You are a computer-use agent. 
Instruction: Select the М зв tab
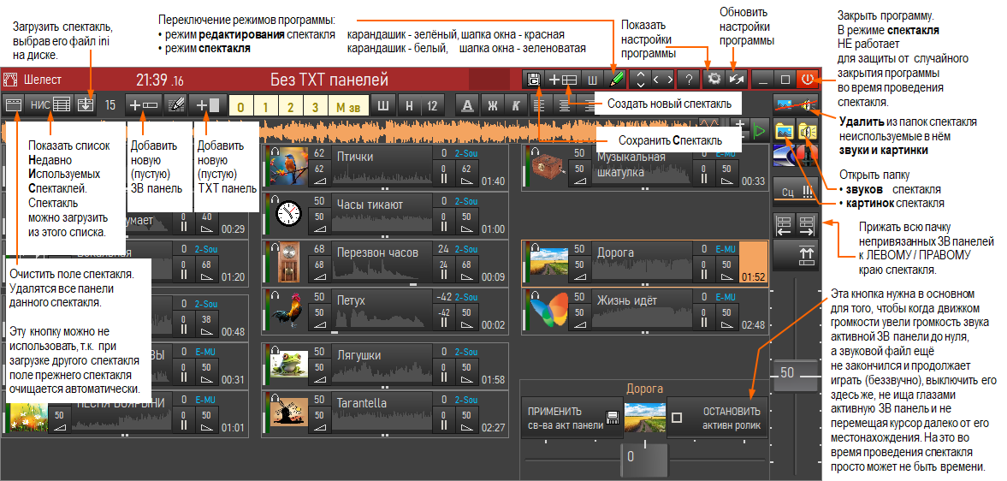349,106
